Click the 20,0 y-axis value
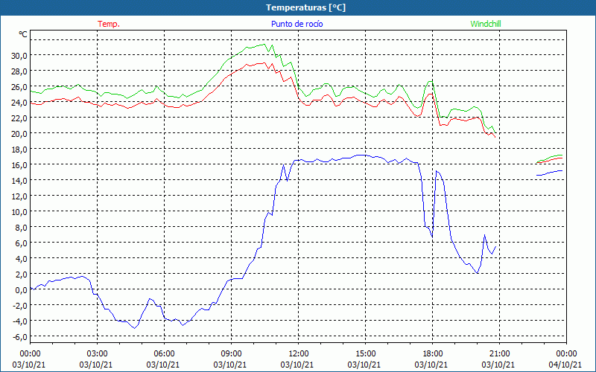 click(x=19, y=133)
